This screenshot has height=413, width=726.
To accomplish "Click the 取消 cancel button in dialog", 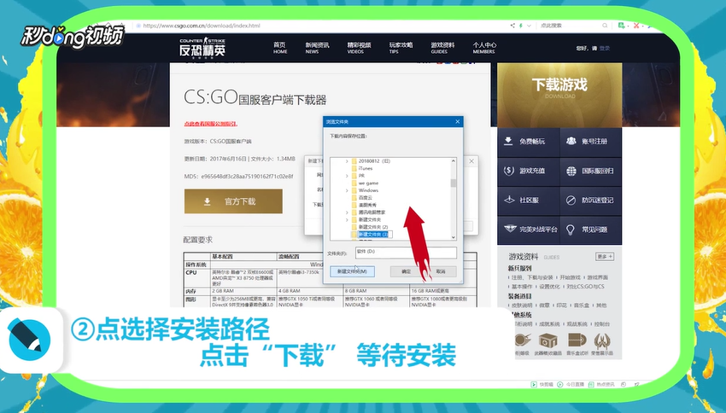I will (x=441, y=271).
